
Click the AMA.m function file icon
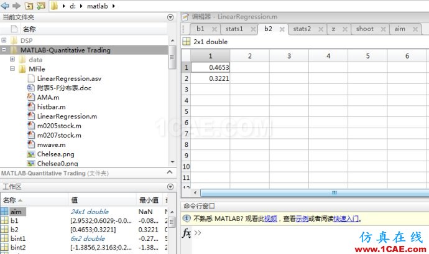(x=31, y=97)
